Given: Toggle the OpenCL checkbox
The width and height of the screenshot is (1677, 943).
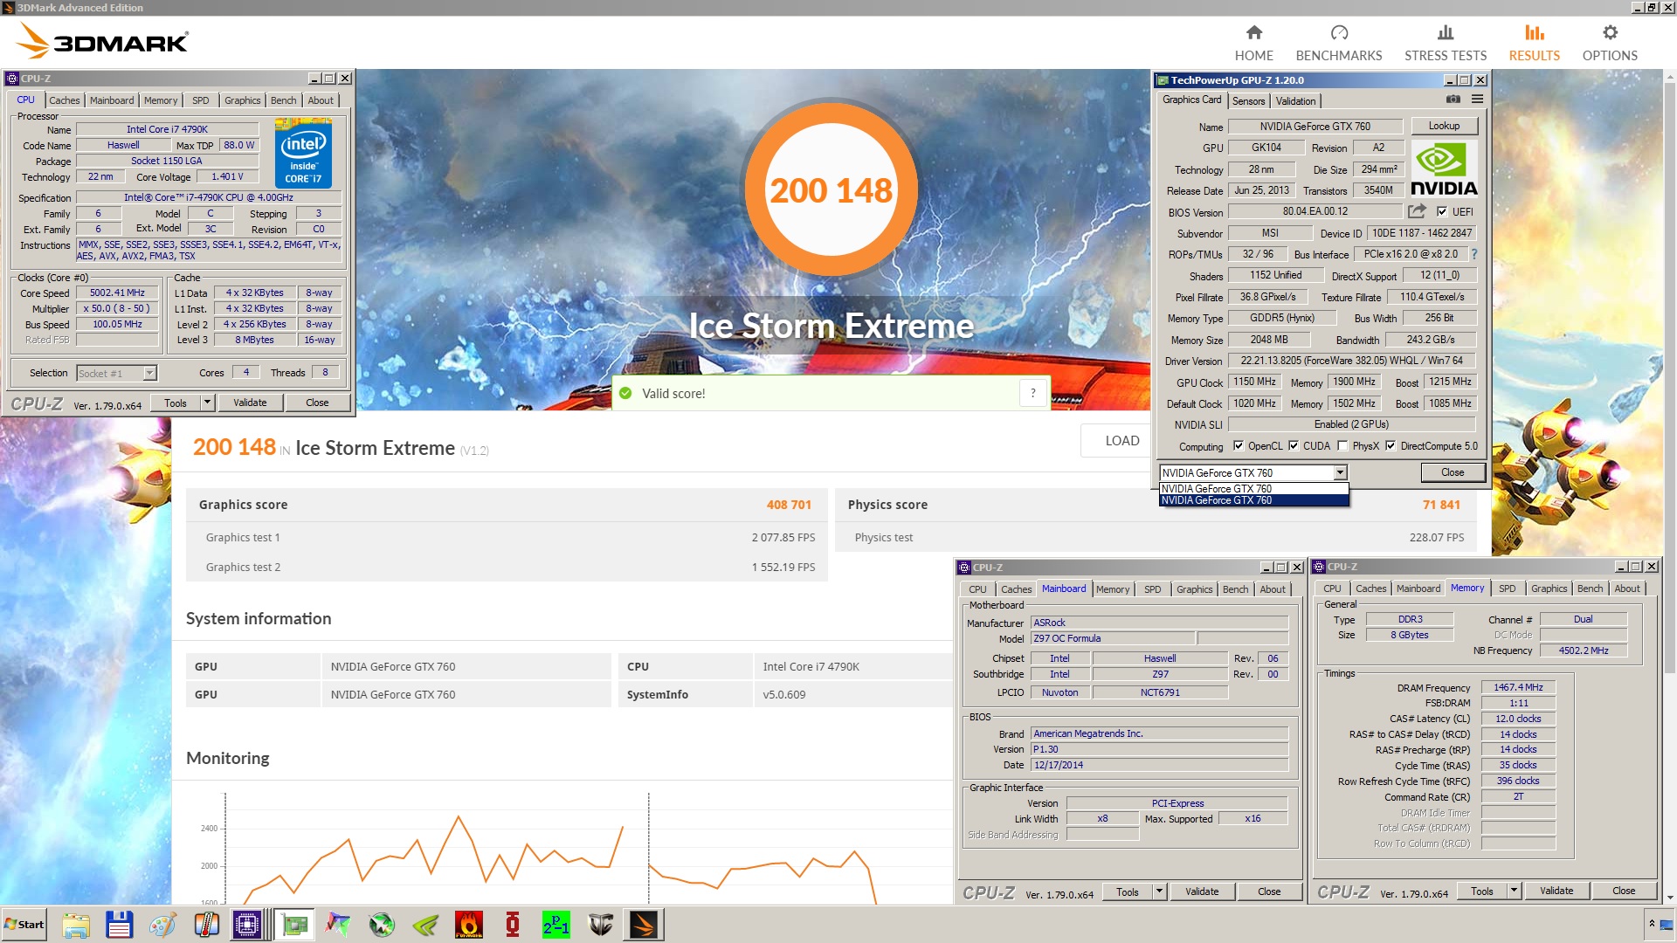Looking at the screenshot, I should (x=1238, y=446).
